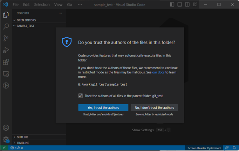Toggle panel layout icon
The height and width of the screenshot is (151, 239).
pos(179,5)
